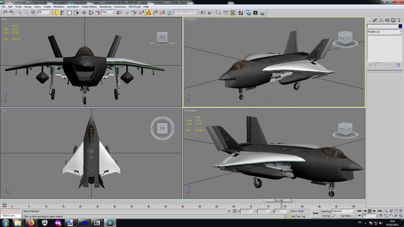404x227 pixels.
Task: Toggle Absolute/Offset transform type-in mode
Action: coord(234,211)
